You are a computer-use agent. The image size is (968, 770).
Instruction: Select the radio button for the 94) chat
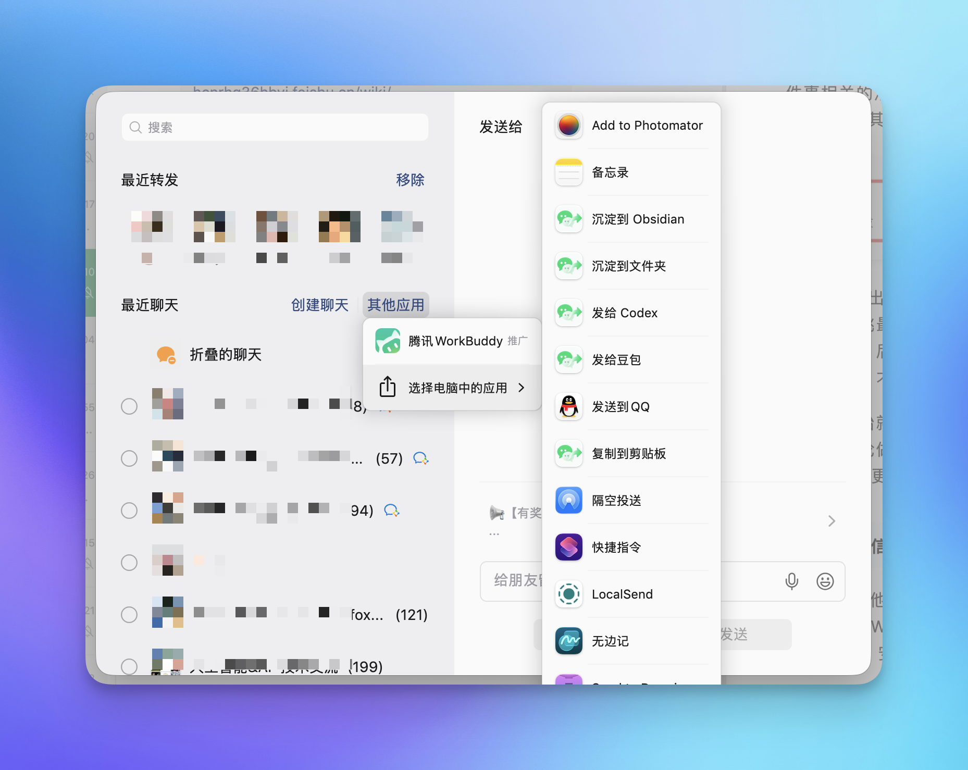129,511
